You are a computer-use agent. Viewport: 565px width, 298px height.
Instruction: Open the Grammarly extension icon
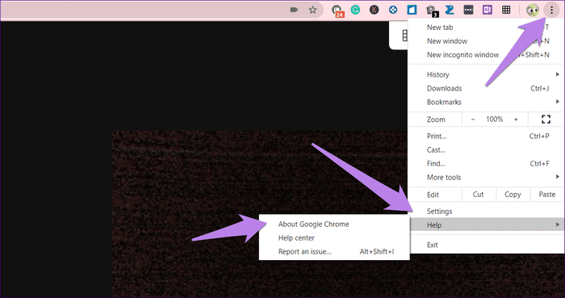click(355, 10)
